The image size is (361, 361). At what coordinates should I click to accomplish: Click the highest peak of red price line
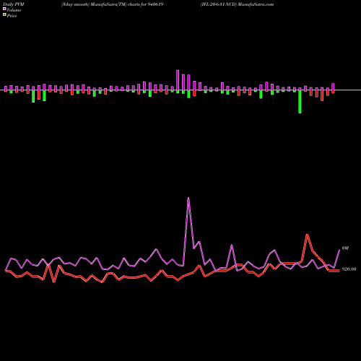coord(307,234)
